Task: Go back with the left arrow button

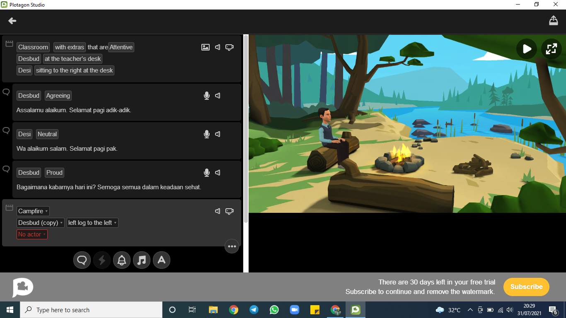Action: pos(12,21)
